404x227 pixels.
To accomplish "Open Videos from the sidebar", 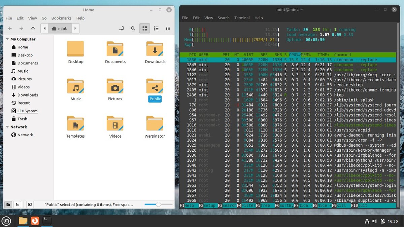I will coord(24,87).
